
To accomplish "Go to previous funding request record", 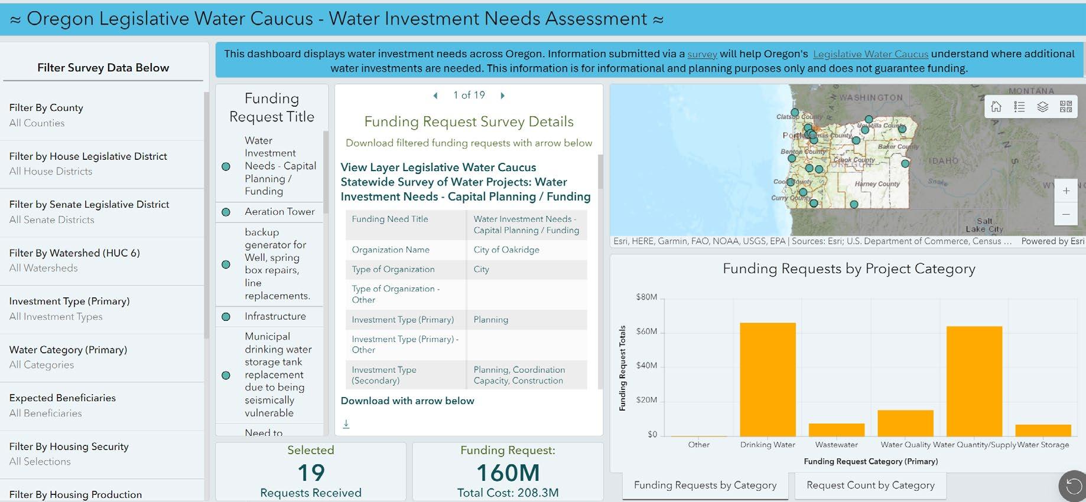I will 435,96.
